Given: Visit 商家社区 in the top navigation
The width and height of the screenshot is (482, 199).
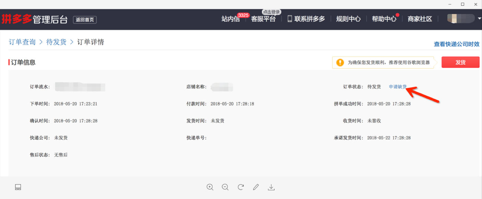Looking at the screenshot, I should tap(420, 19).
